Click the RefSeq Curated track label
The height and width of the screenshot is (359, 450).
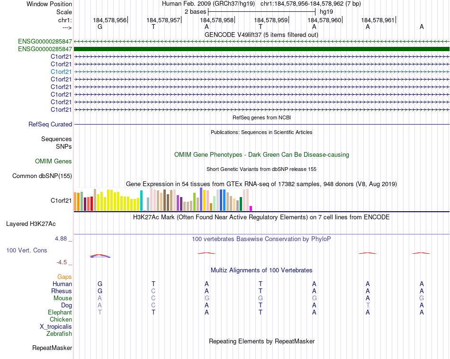[x=50, y=124]
